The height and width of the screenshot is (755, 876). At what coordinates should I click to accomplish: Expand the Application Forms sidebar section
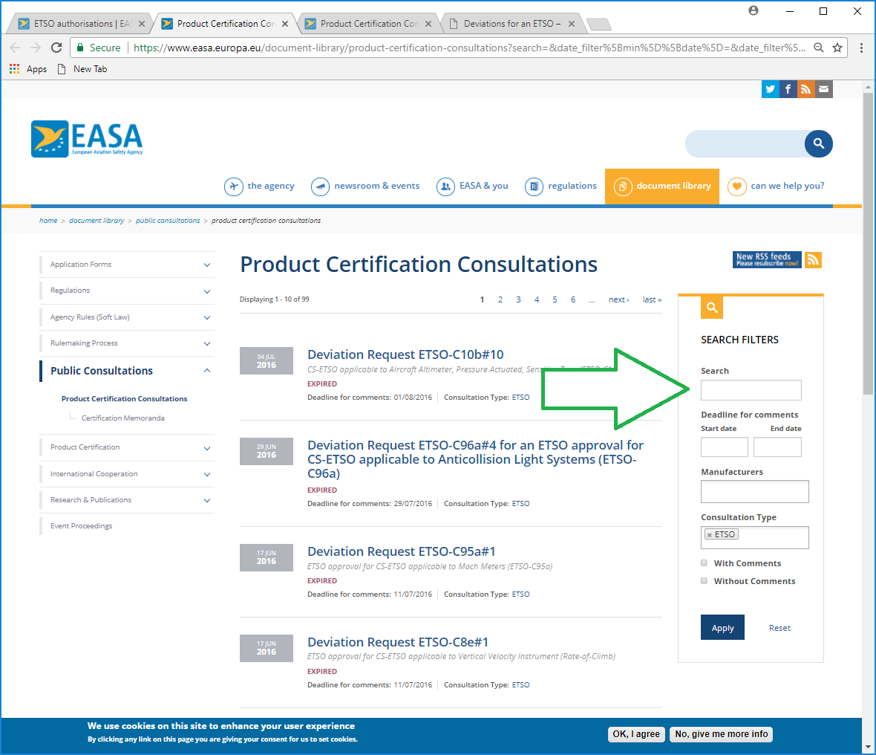point(206,265)
